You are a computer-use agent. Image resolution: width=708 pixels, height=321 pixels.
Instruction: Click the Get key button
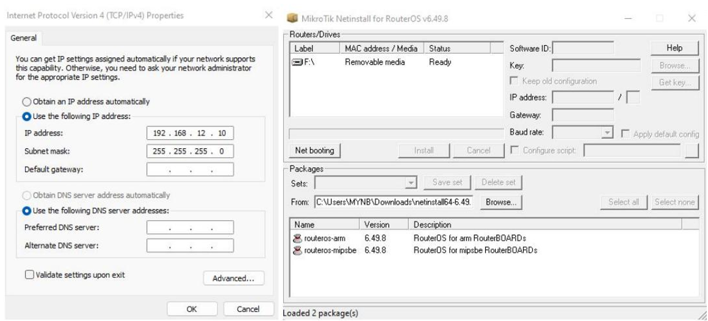(x=674, y=82)
